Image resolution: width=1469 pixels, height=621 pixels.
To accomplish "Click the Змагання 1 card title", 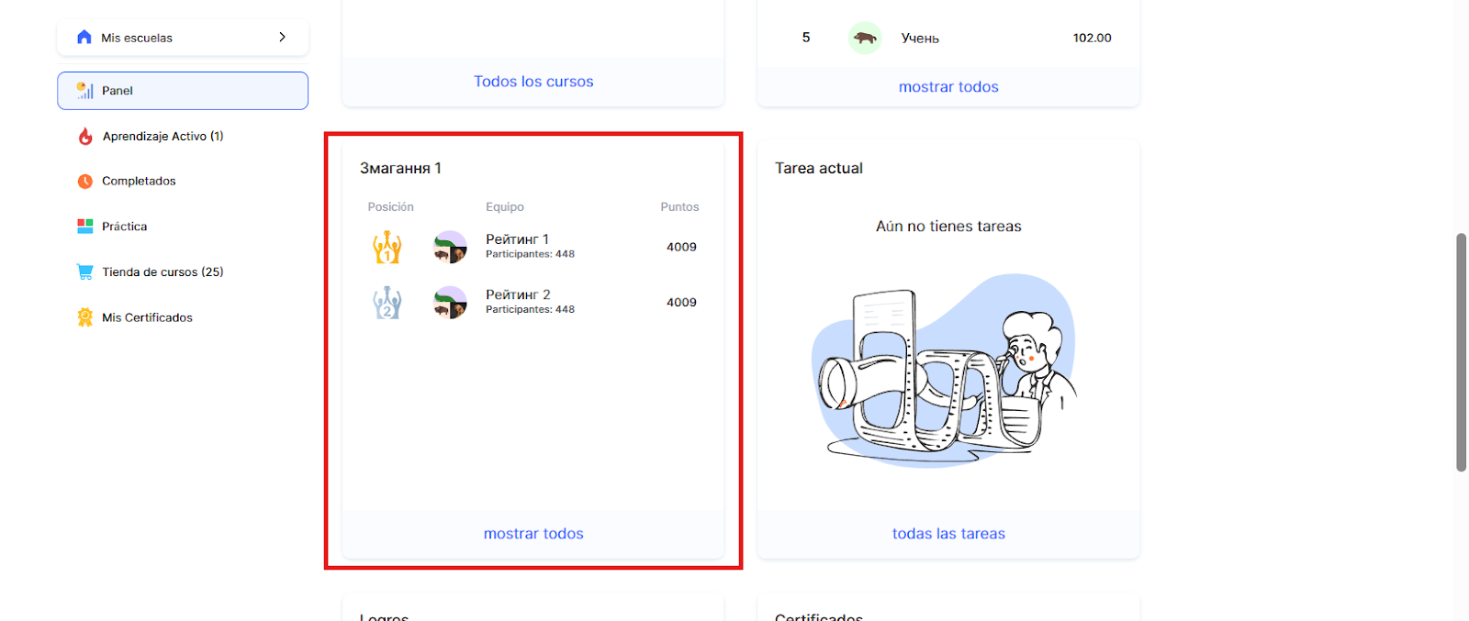I will tap(400, 168).
